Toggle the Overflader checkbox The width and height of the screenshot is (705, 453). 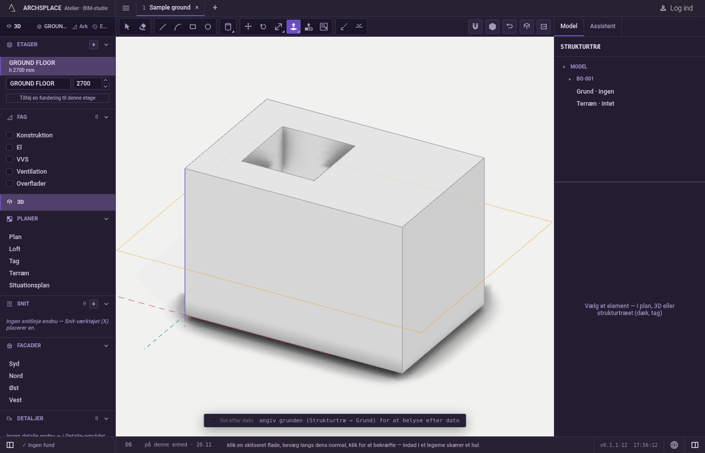(x=9, y=184)
